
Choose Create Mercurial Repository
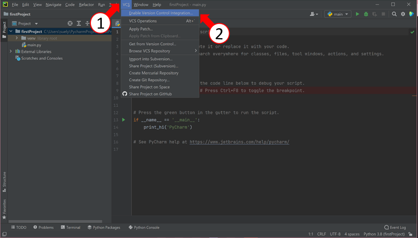160,73
